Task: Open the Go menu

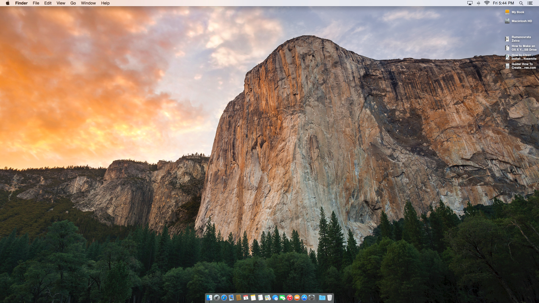Action: (x=73, y=3)
